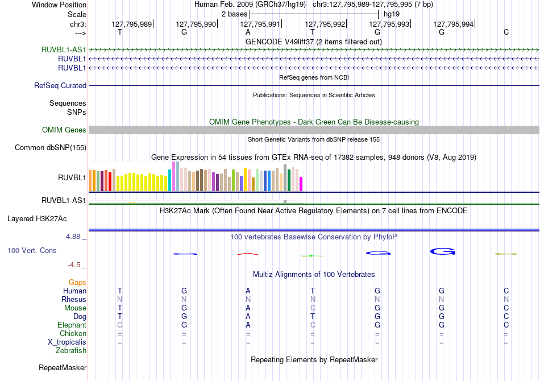Select the Layered H3K27Ac track label
Viewport: 540px width, 381px height.
coord(37,219)
